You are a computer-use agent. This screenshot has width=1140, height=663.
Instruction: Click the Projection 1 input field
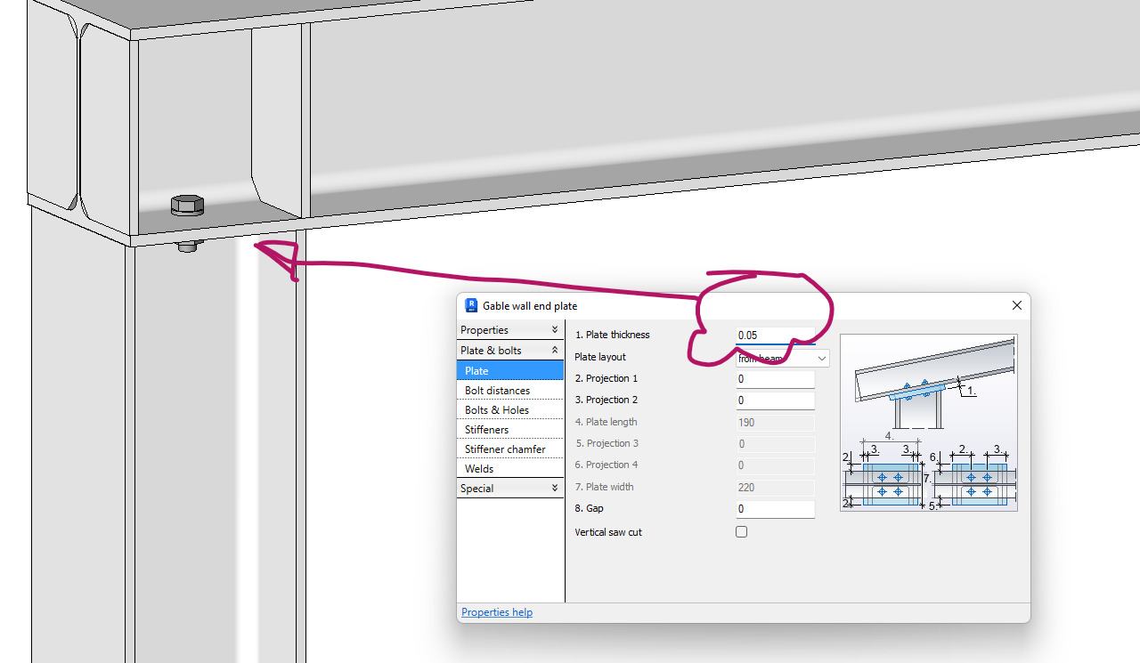click(x=775, y=378)
